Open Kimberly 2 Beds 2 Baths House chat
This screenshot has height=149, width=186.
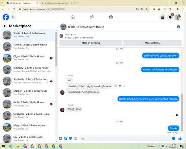pos(28,70)
